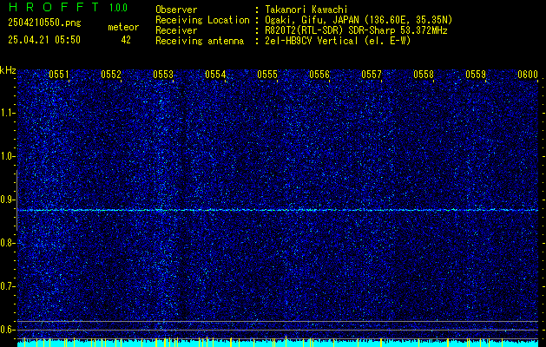Click the observer name Takanori Kawachi
546x347 pixels.
(x=306, y=10)
